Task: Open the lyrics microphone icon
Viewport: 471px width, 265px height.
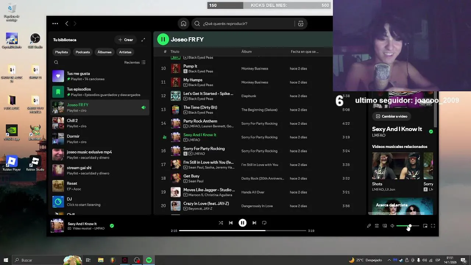Action: coord(369,226)
